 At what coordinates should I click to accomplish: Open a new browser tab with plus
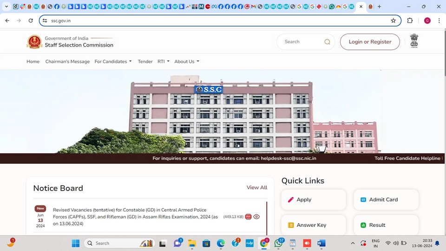click(x=379, y=7)
